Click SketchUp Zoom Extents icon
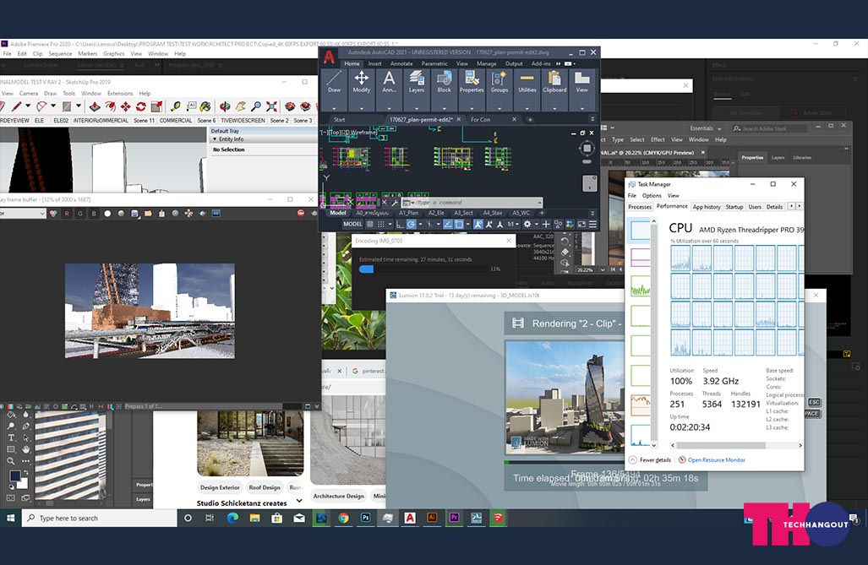This screenshot has width=868, height=565. pyautogui.click(x=271, y=106)
